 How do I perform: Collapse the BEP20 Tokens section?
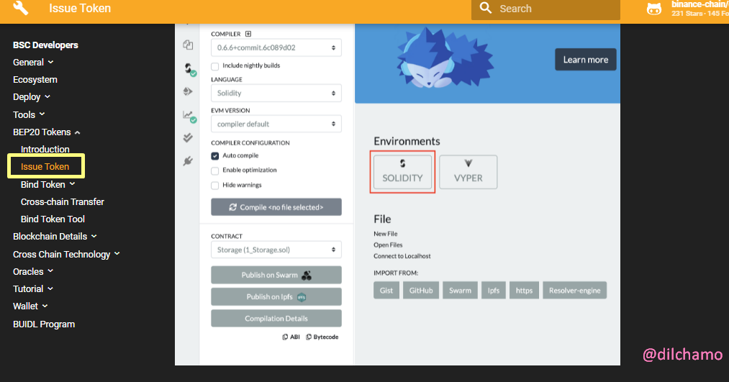[x=47, y=132]
